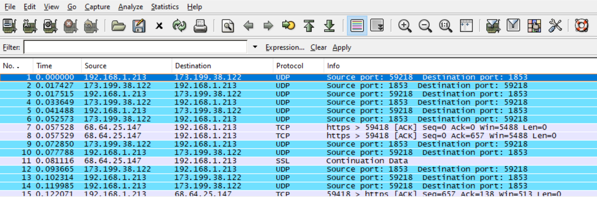Screen dimensions: 597x197
Task: Select packet 6 at time 0.052573
Action: click(x=298, y=119)
